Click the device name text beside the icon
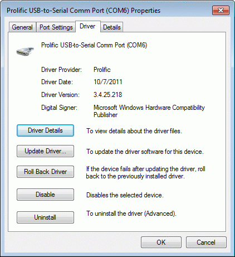 pos(94,45)
